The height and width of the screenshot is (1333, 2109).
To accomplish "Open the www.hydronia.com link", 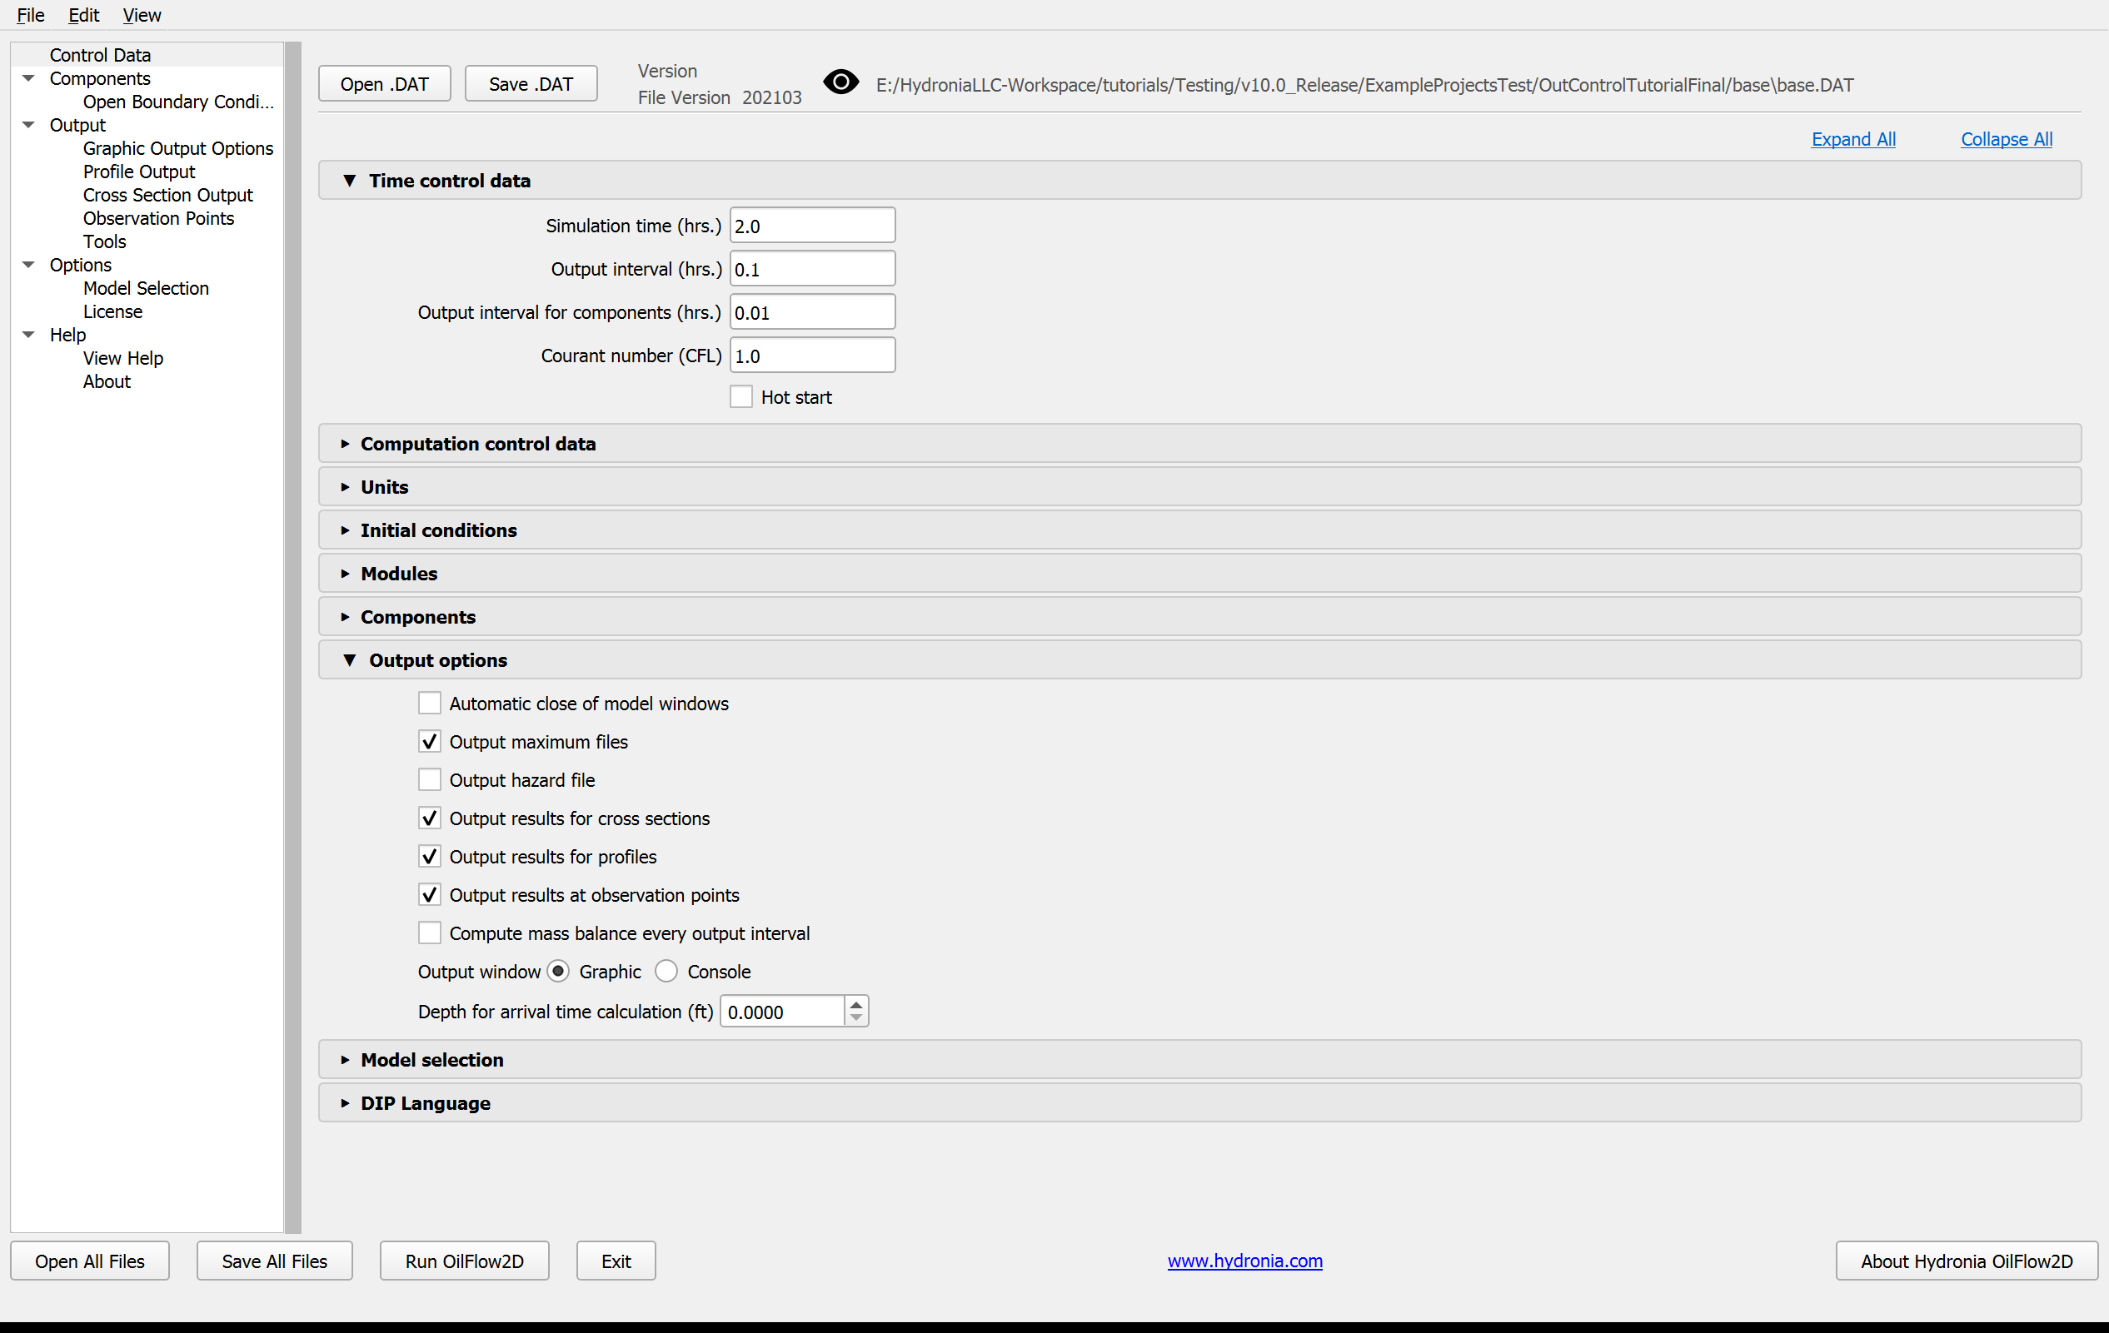I will click(x=1244, y=1261).
